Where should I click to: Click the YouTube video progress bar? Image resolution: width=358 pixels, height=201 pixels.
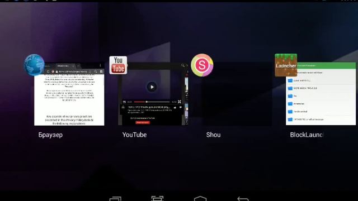click(152, 102)
